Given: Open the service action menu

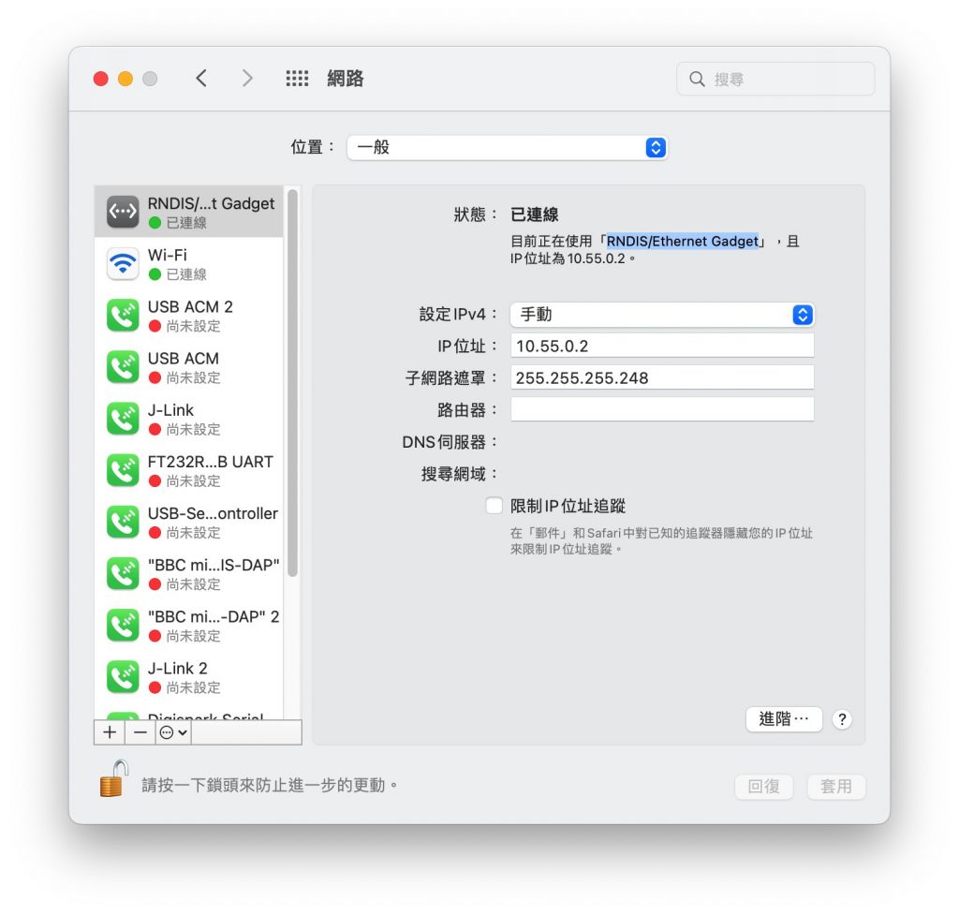Looking at the screenshot, I should click(173, 732).
